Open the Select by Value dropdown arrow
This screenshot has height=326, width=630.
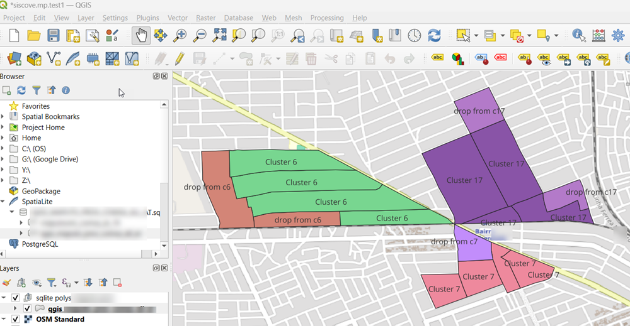coord(503,36)
